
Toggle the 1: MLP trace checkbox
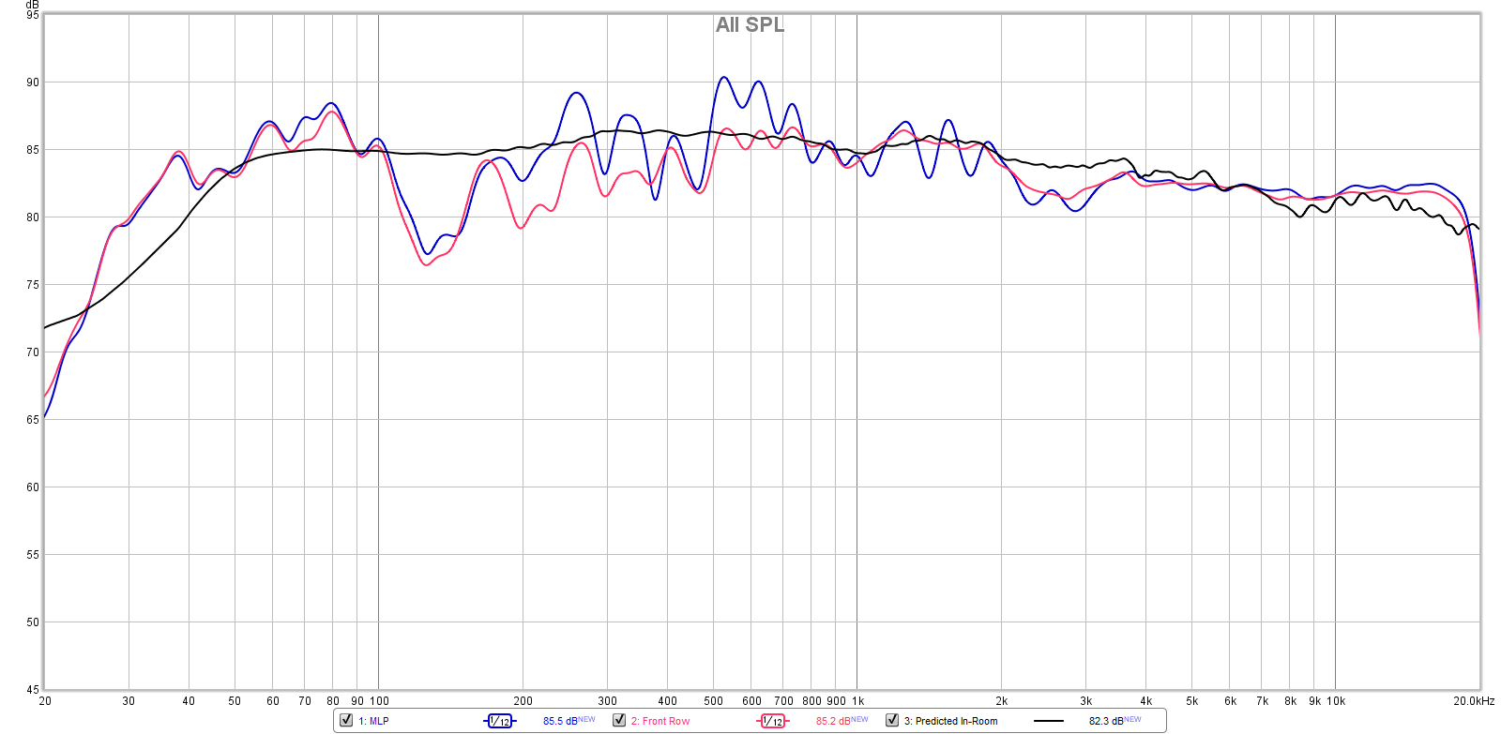coord(346,720)
